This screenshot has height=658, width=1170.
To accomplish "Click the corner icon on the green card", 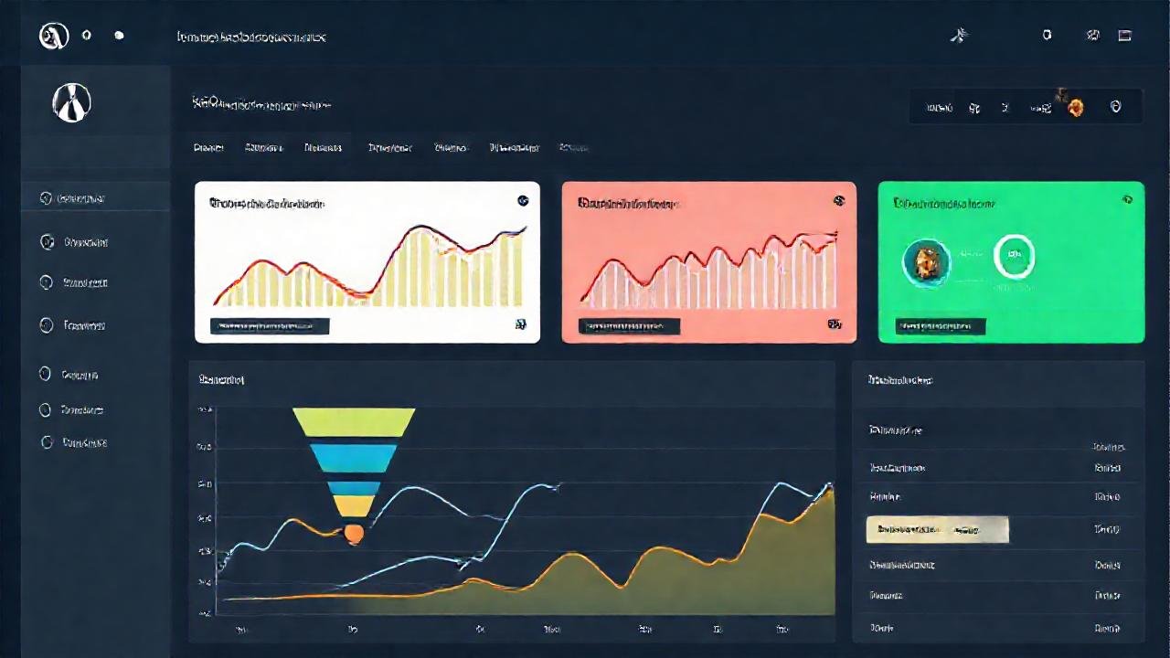I will 1127,198.
